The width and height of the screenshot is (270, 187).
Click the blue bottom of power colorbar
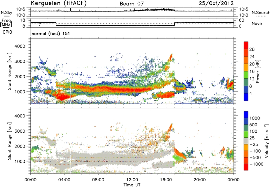click(246, 97)
